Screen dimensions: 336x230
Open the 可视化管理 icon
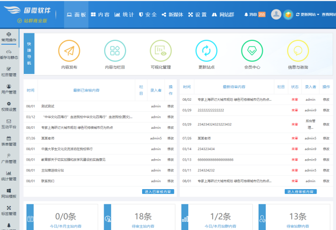pos(161,51)
